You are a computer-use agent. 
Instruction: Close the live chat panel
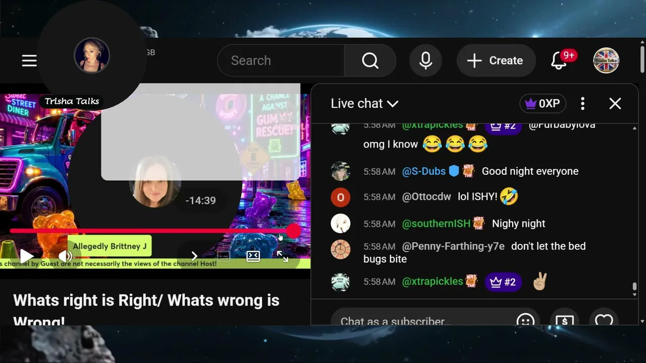[x=615, y=103]
